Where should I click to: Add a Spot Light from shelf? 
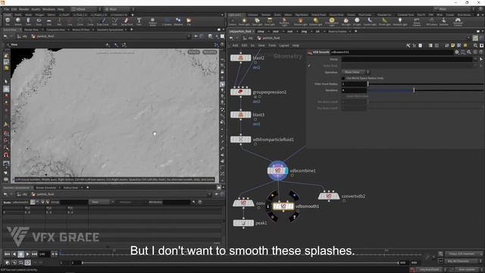click(x=257, y=22)
